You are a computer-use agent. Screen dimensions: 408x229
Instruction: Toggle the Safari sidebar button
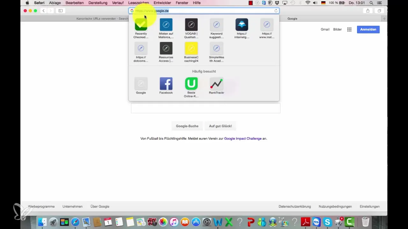pos(60,11)
